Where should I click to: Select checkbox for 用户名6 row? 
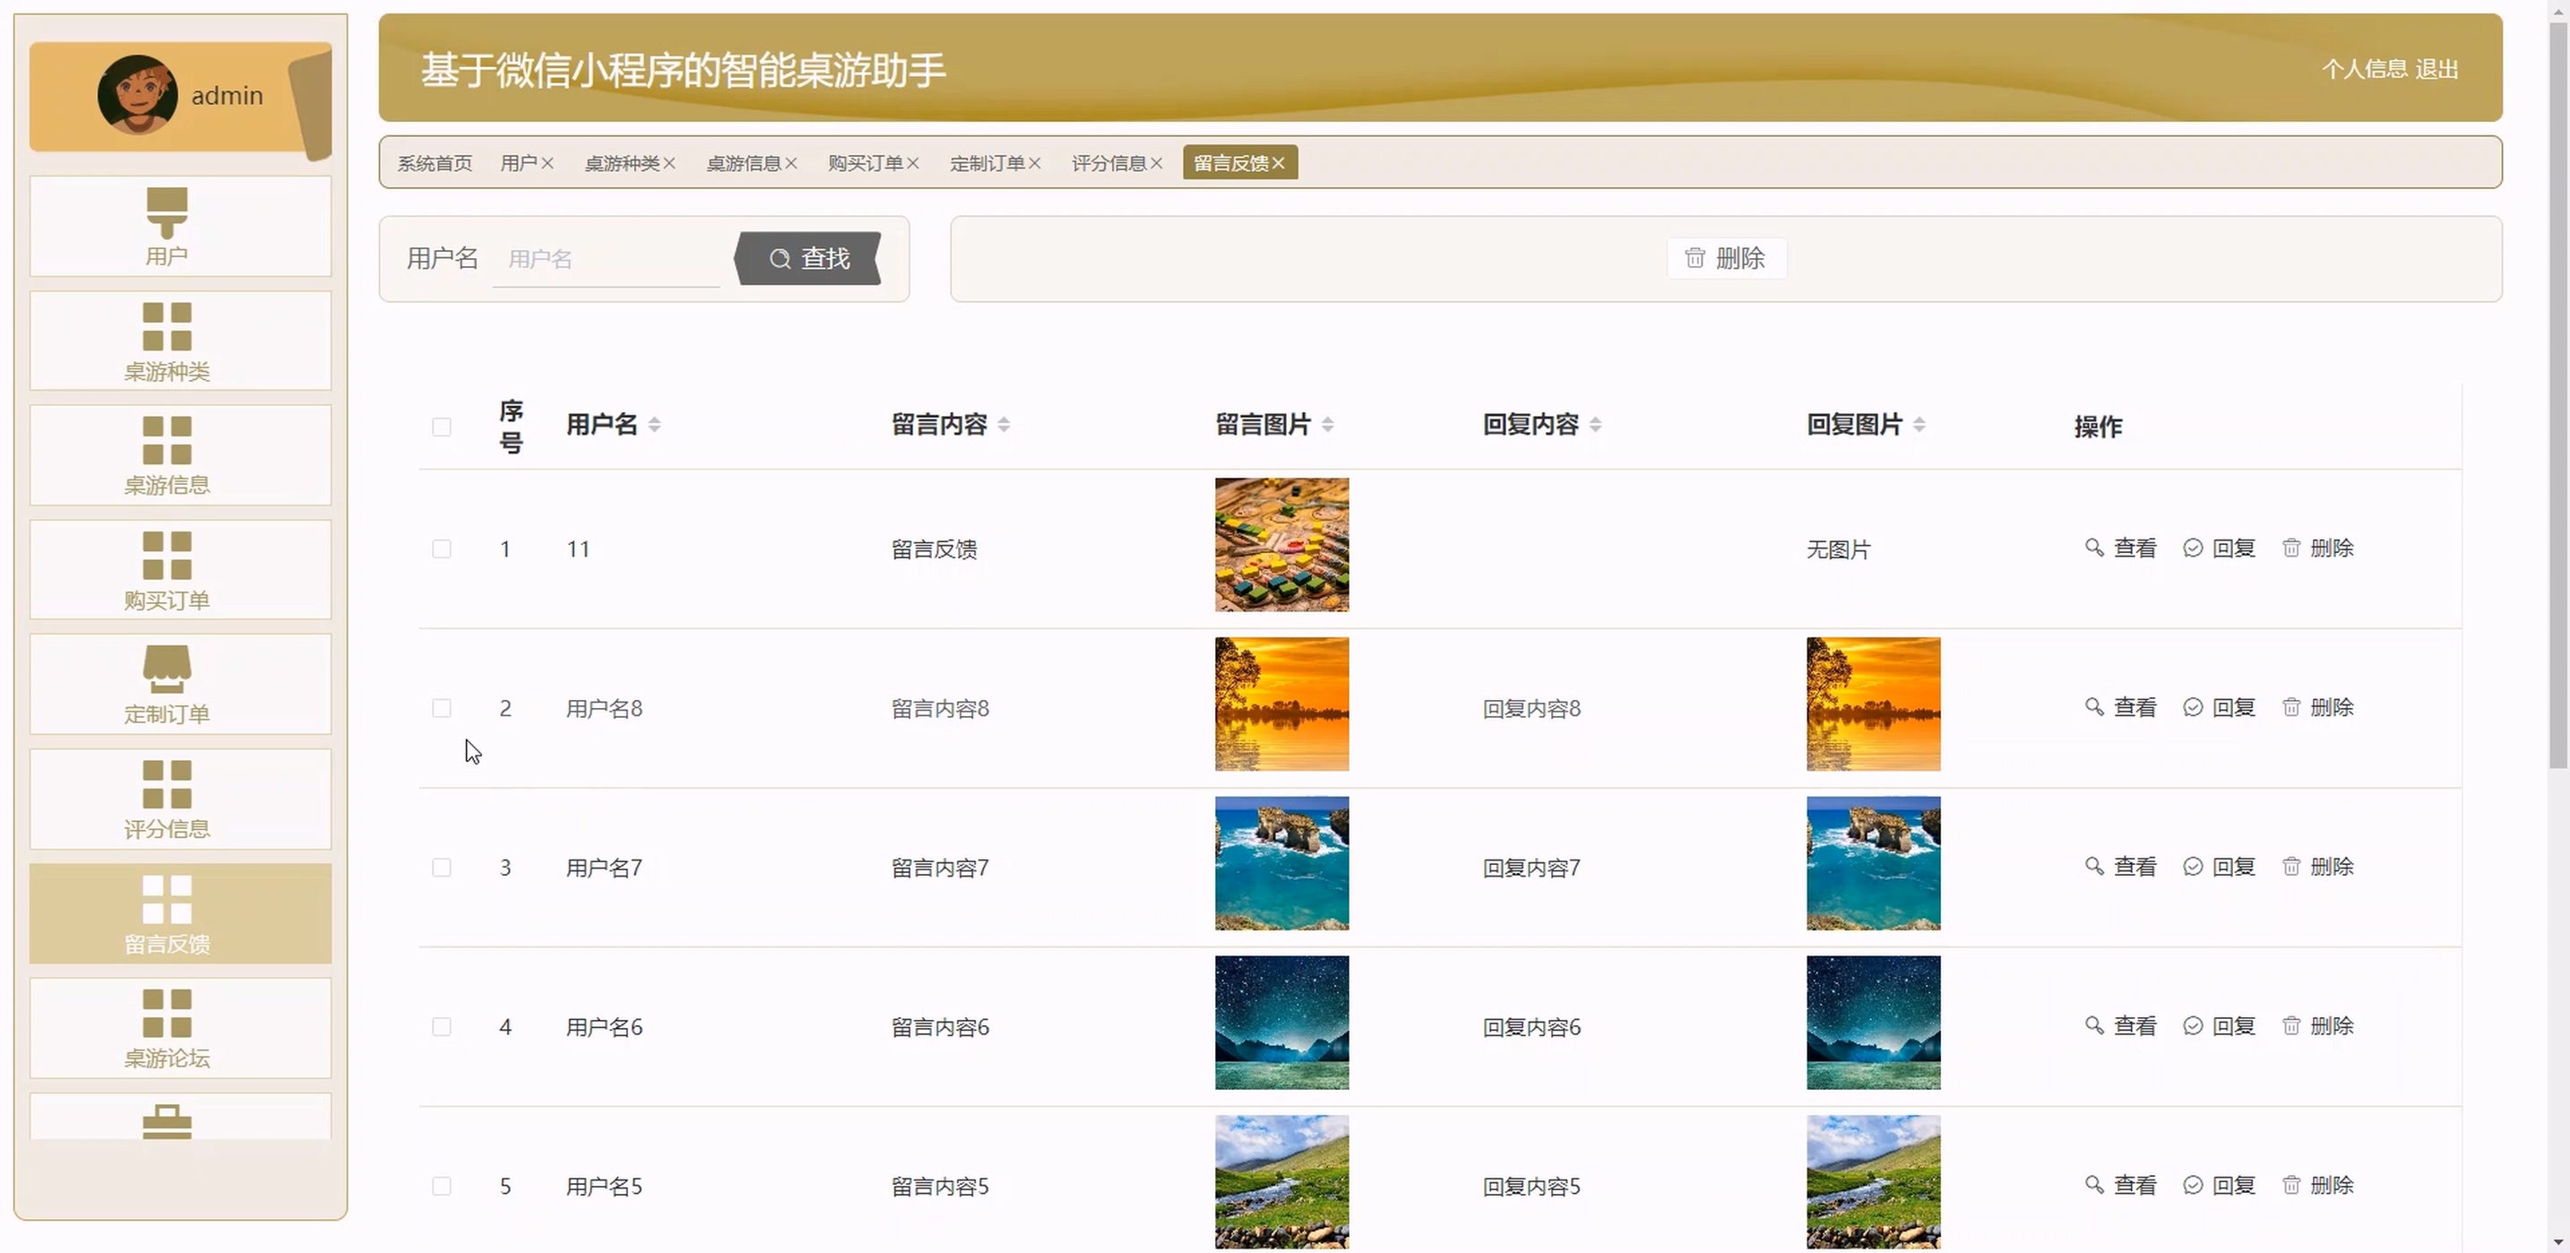pyautogui.click(x=442, y=1026)
